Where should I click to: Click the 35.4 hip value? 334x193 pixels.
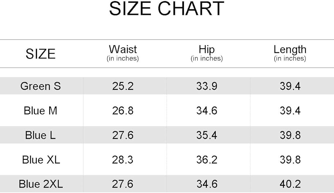point(207,135)
